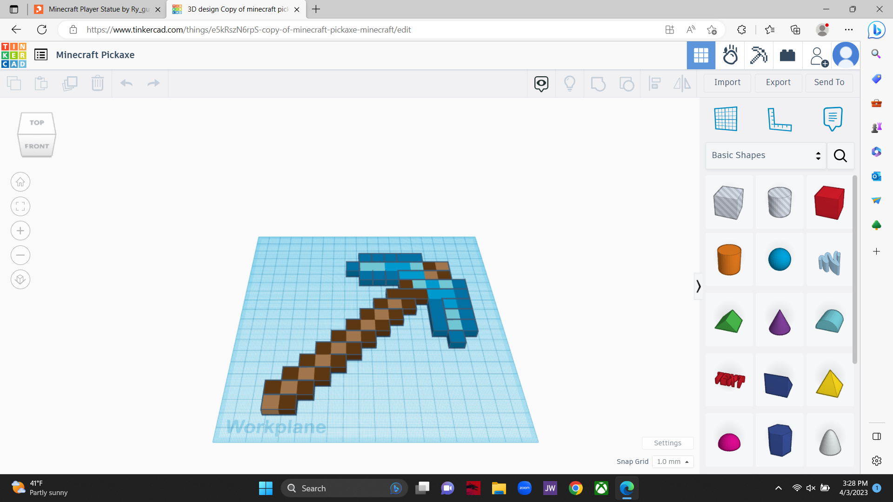Switch to the Minecraft Player Statue tab

(93, 9)
